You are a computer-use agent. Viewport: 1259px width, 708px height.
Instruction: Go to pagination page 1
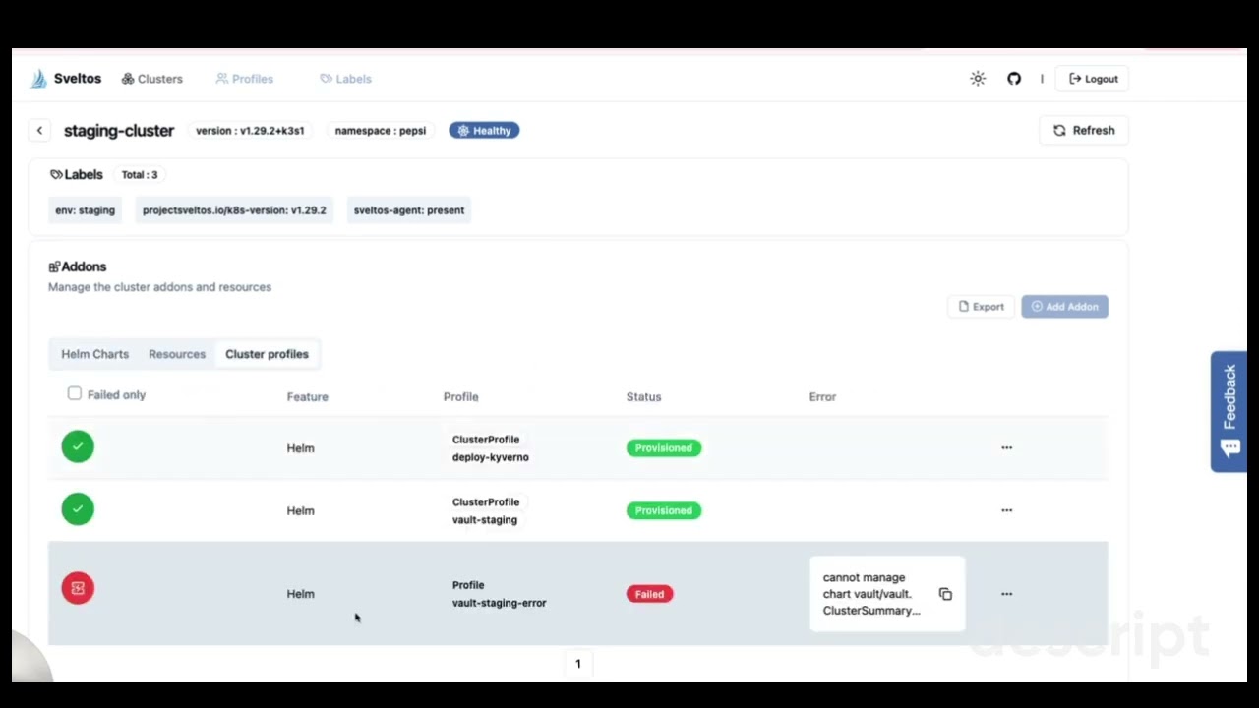point(578,664)
